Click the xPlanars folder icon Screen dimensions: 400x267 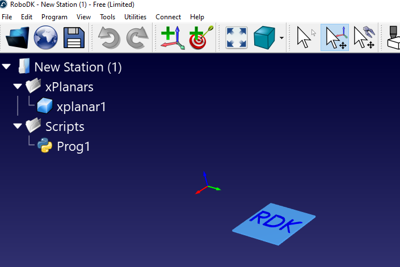[33, 86]
